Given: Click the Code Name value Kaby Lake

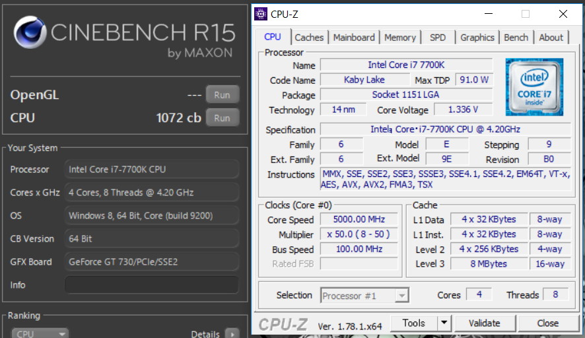Looking at the screenshot, I should tap(364, 80).
